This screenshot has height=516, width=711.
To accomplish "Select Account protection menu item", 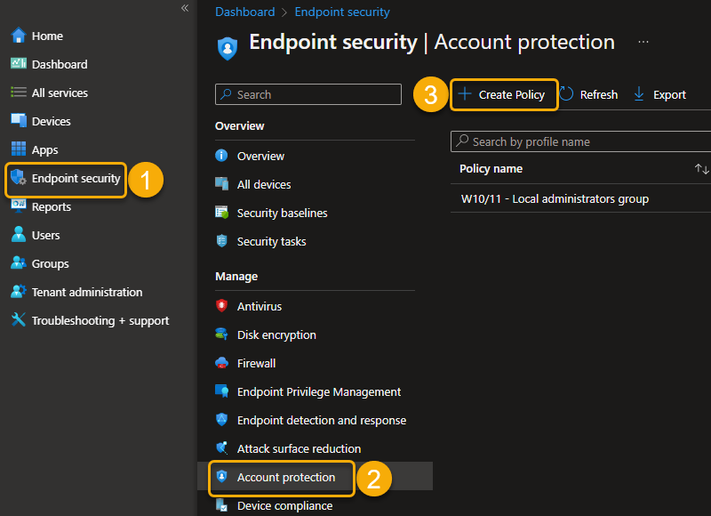I will (x=285, y=477).
